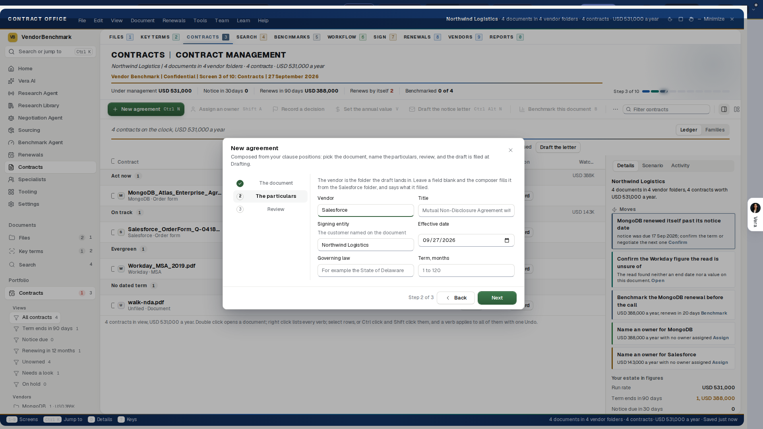Image resolution: width=763 pixels, height=429 pixels.
Task: Click the Confirm link for MongoDB renewal
Action: [678, 242]
